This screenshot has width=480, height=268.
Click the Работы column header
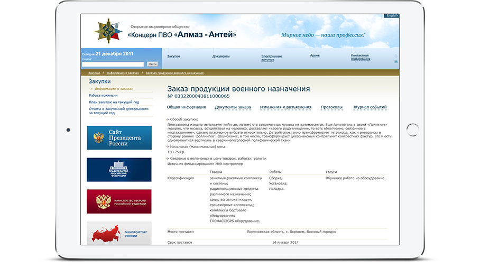click(x=275, y=172)
